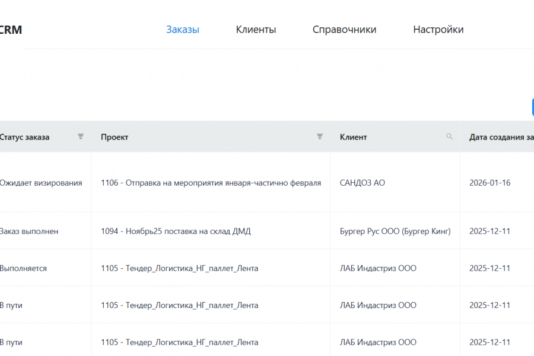This screenshot has height=356, width=534.
Task: Go to the Справочники section
Action: coord(344,30)
